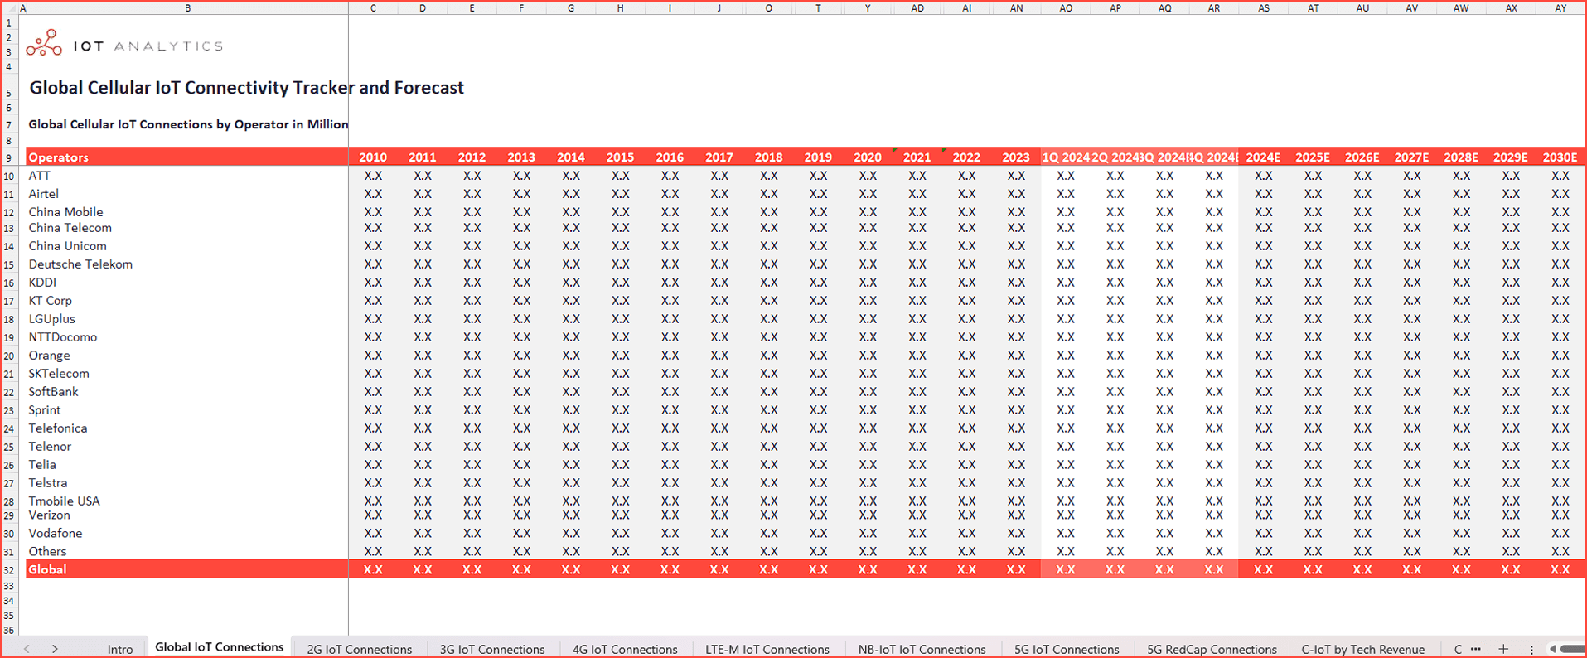This screenshot has width=1587, height=658.
Task: Switch to the 5G RedCap Connections tab
Action: 1212,649
